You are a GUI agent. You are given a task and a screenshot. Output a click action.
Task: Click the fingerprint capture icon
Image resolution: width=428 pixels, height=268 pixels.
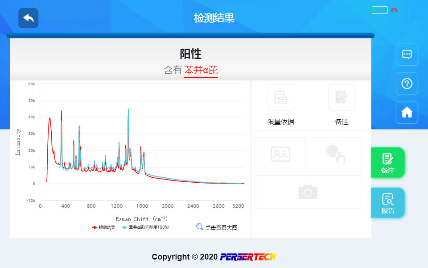click(x=335, y=154)
